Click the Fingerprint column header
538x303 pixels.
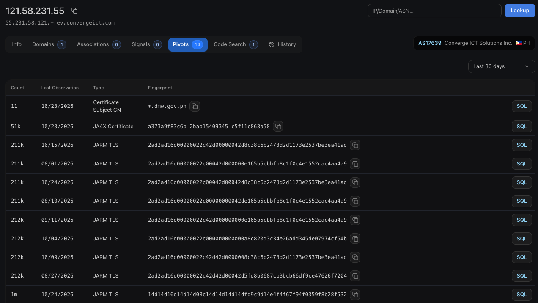click(x=160, y=88)
